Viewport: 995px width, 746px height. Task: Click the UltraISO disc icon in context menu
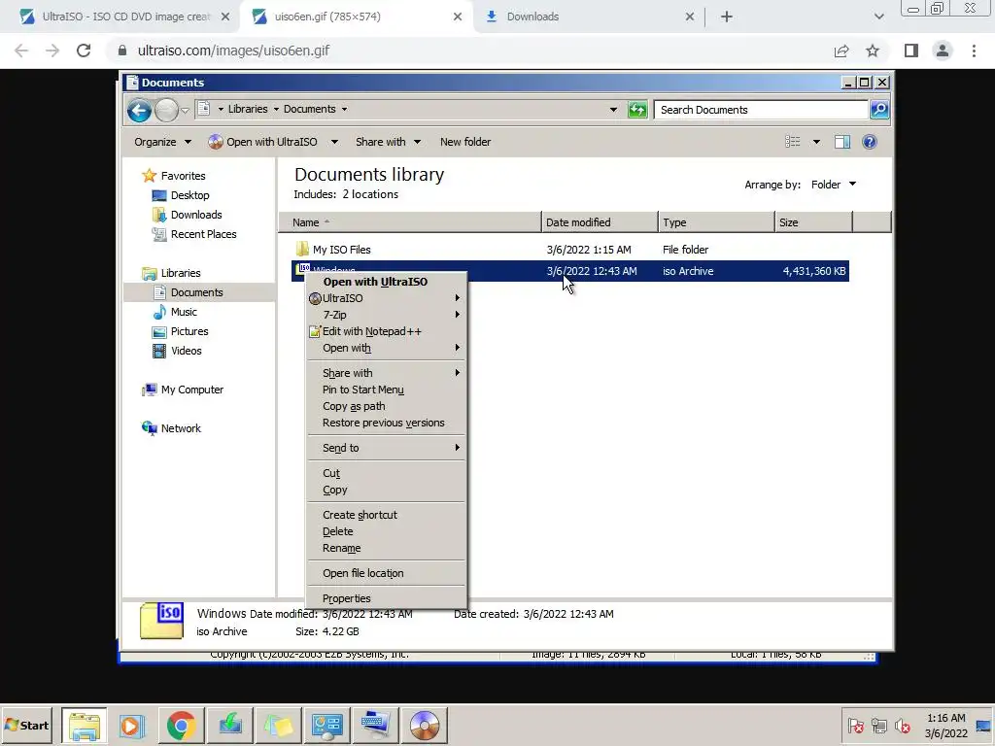315,298
